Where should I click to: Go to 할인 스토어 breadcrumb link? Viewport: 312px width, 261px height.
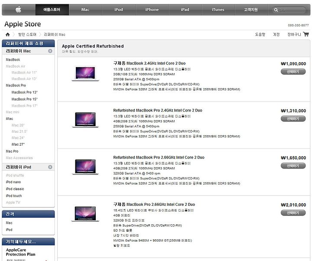point(27,35)
